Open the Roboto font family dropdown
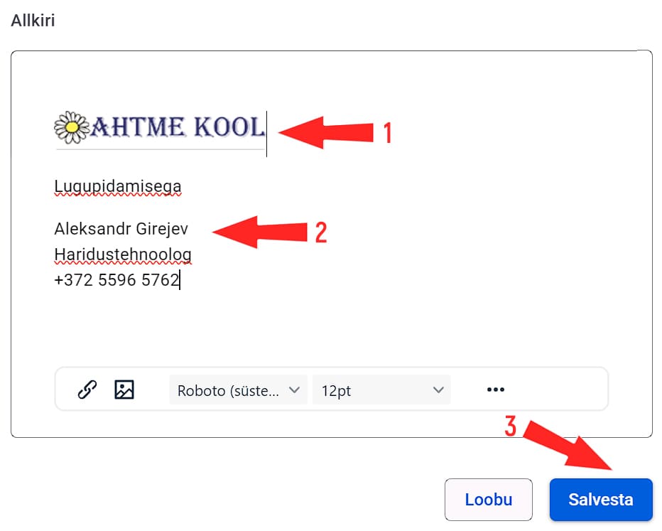The width and height of the screenshot is (662, 531). point(238,390)
